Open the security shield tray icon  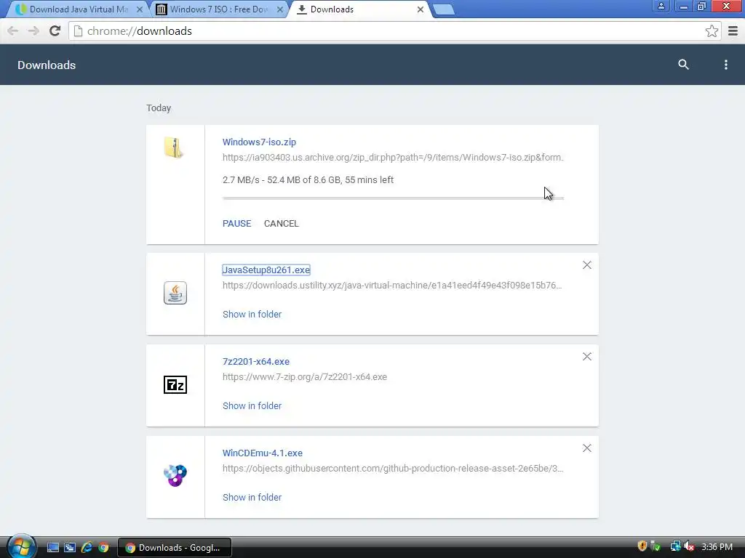(642, 546)
